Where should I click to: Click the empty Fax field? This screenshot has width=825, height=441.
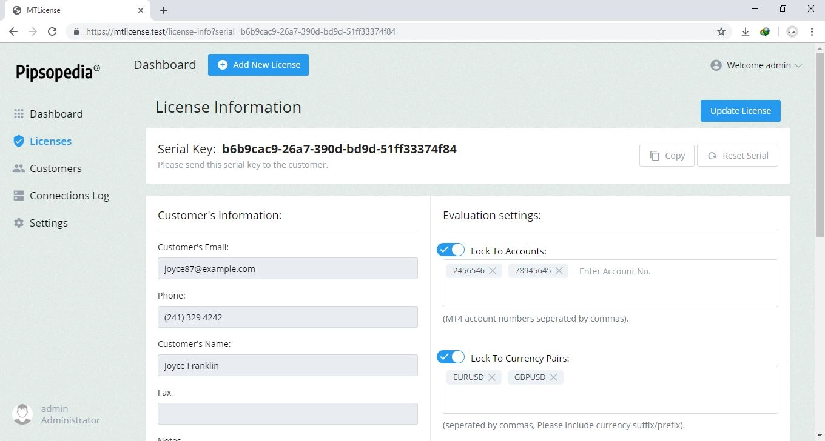point(288,414)
